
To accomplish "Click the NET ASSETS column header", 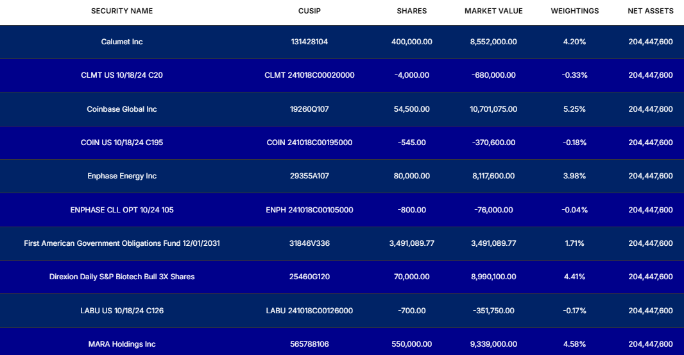I will [651, 11].
